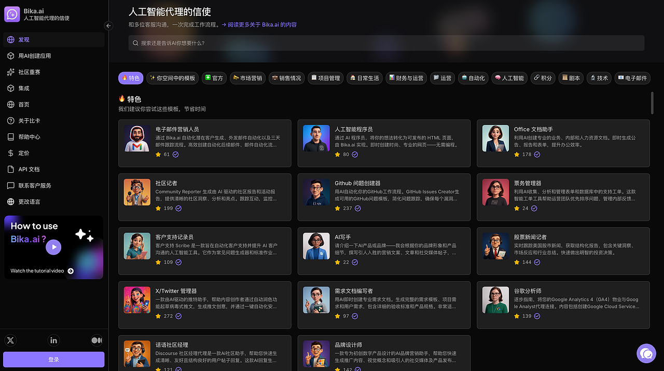Click arrow icon beside Watch the tutorial video
This screenshot has width=664, height=371.
(x=71, y=271)
